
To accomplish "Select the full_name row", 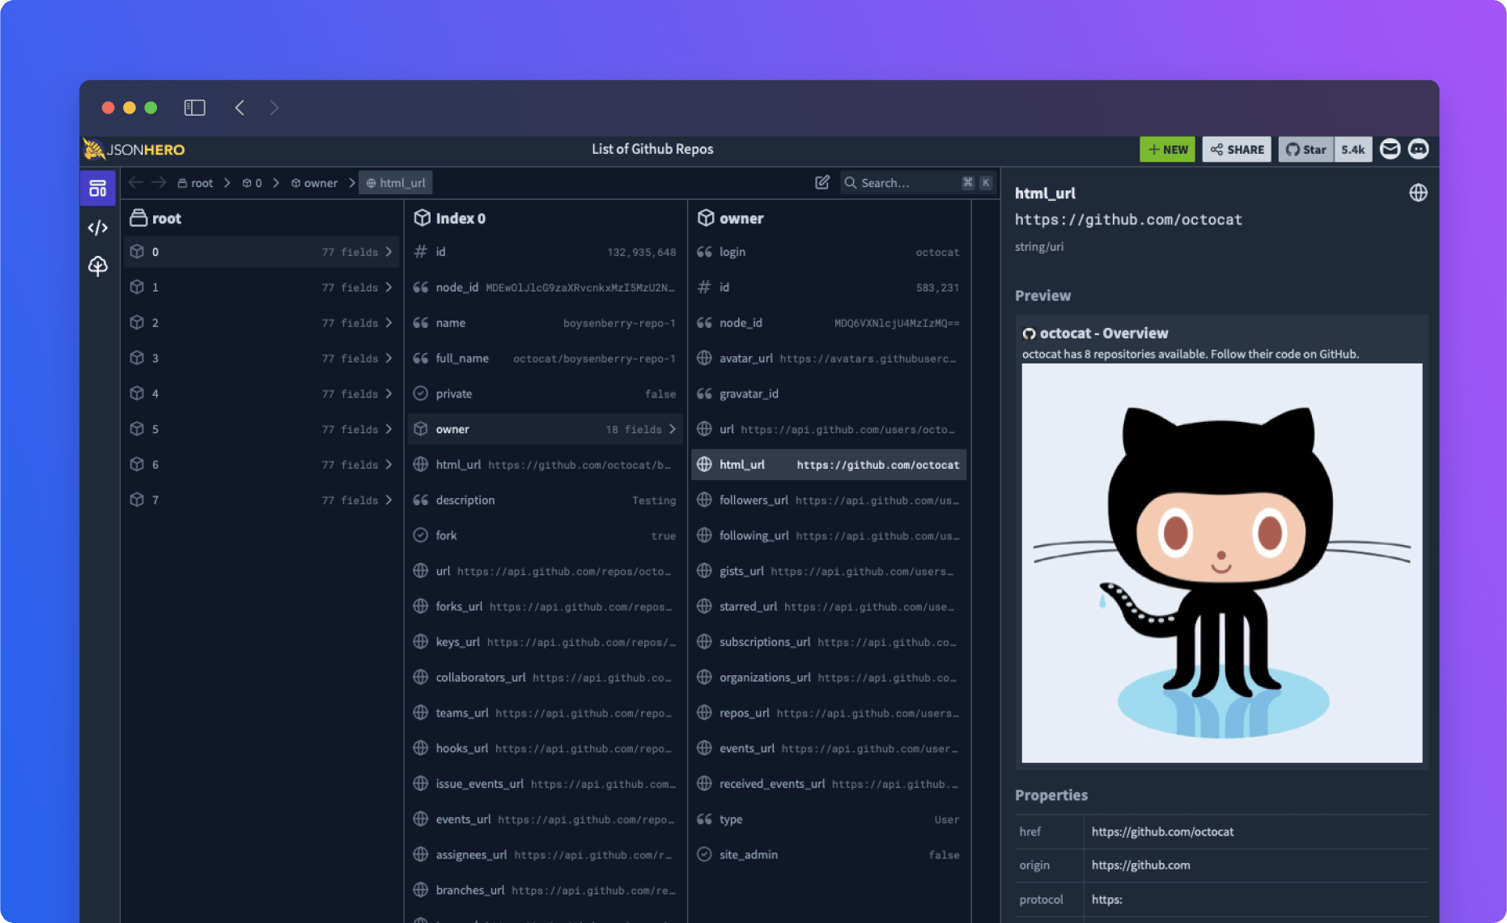I will (x=545, y=358).
